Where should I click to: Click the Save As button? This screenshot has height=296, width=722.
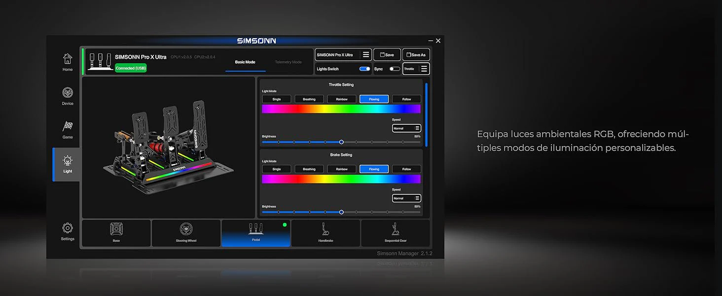[416, 55]
